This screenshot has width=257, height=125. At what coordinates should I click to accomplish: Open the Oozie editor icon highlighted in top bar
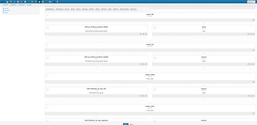click(39, 2)
